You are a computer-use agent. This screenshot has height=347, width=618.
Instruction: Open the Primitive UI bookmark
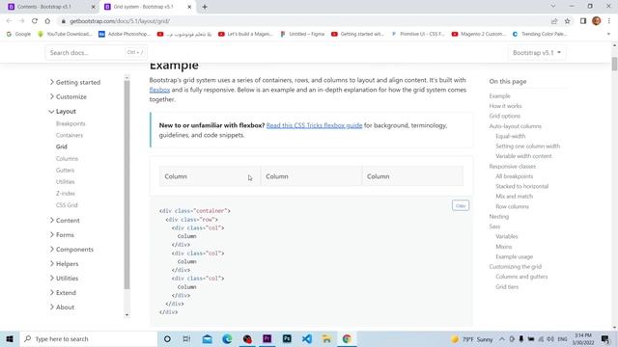pos(418,35)
